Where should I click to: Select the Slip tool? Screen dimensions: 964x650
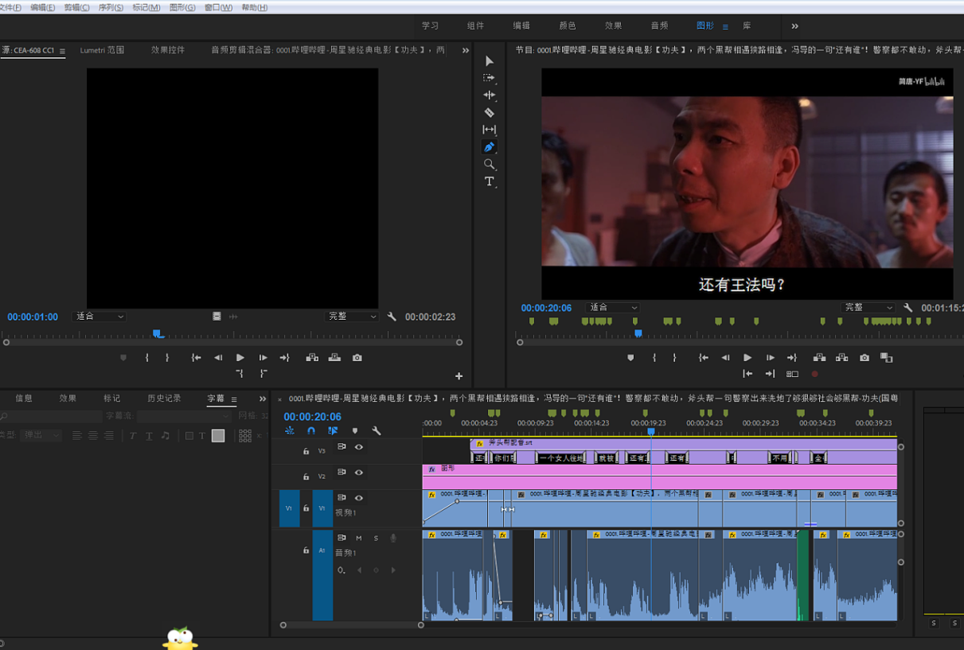coord(490,130)
